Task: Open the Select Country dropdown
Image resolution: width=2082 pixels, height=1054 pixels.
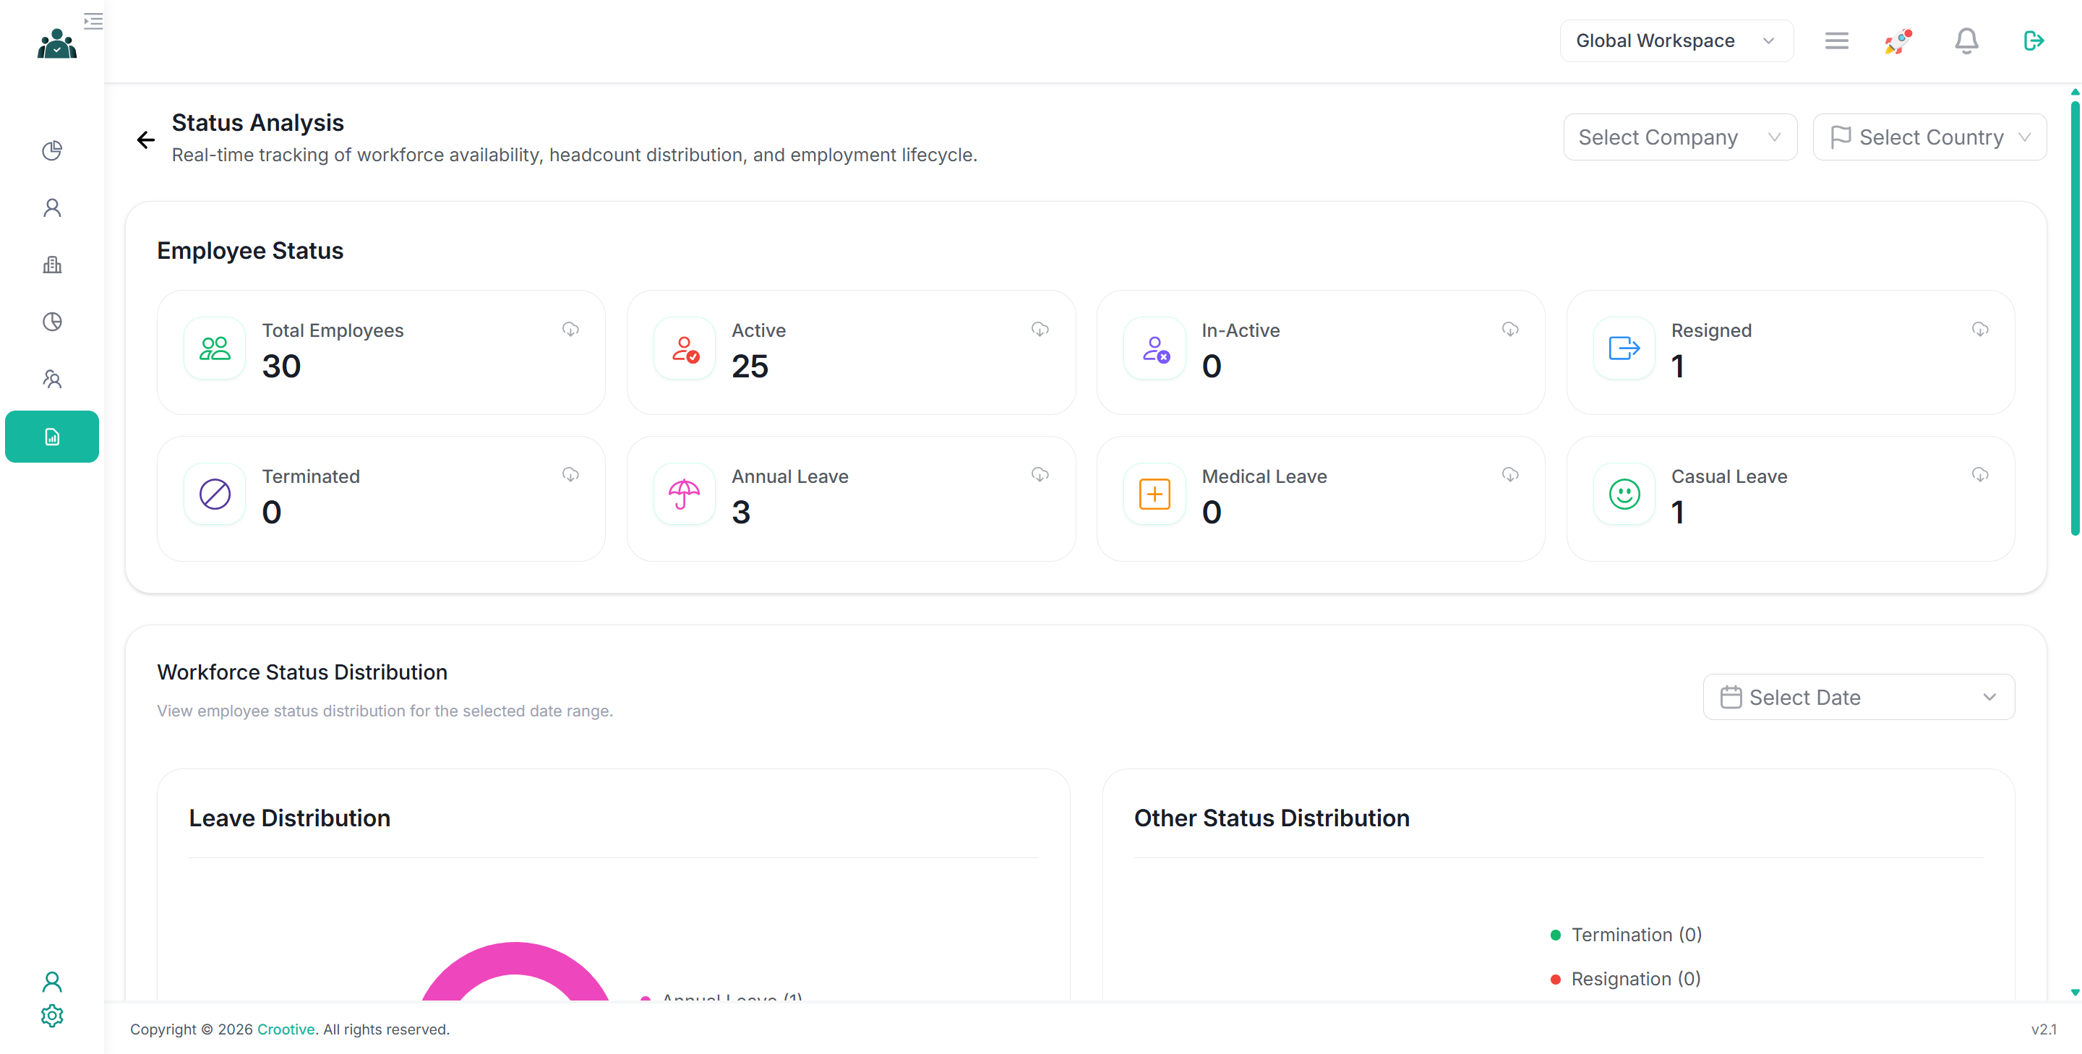Action: 1929,137
